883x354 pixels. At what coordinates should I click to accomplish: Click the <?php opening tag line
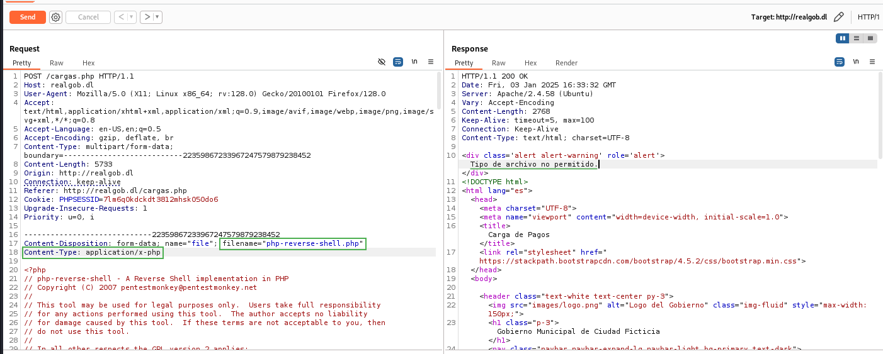click(35, 270)
